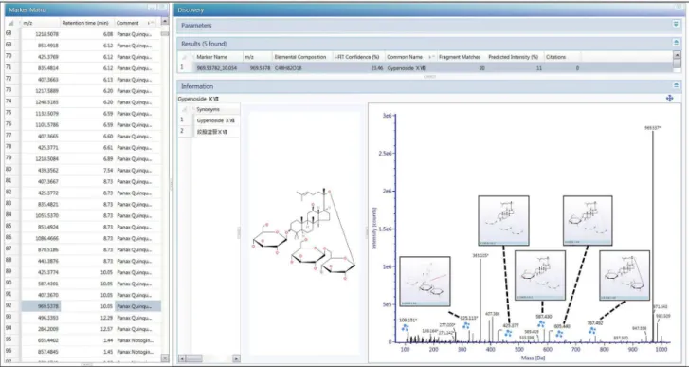The image size is (689, 367).
Task: Click the fragment icon under the 767.492 label
Action: click(x=592, y=331)
